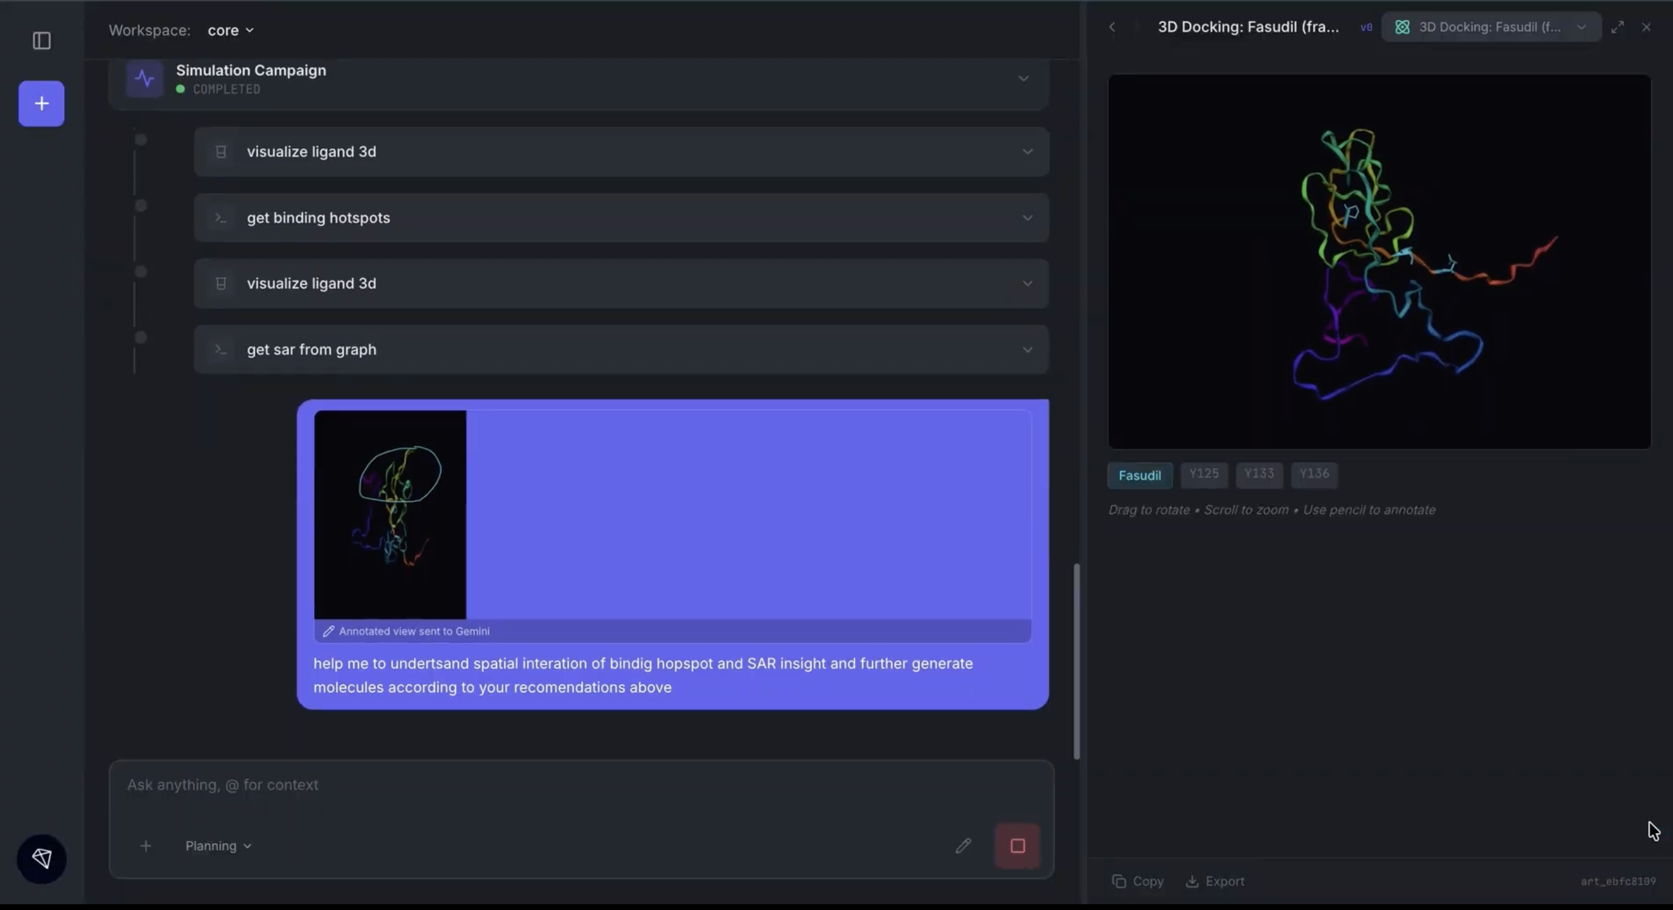1673x910 pixels.
Task: Click the Copy button in docking panel
Action: point(1138,881)
